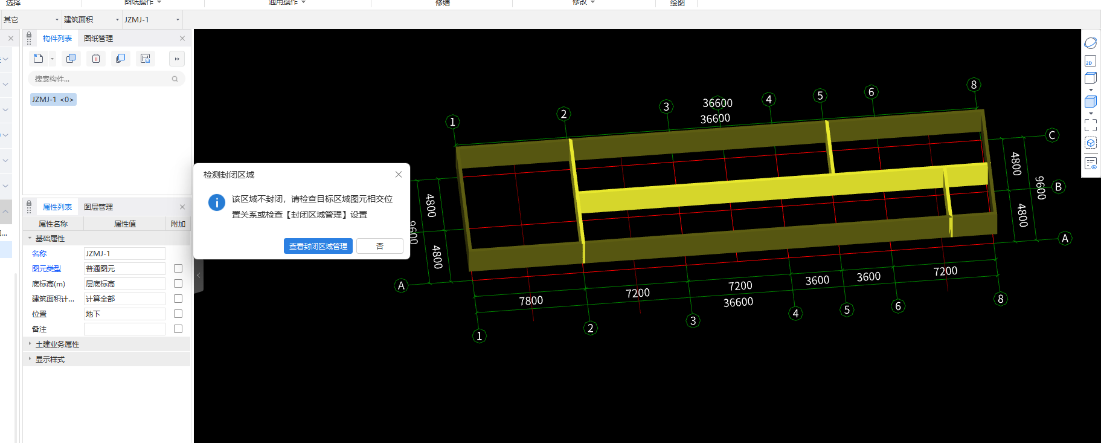Click the dynamic orbit view icon
This screenshot has width=1101, height=443.
click(1090, 44)
